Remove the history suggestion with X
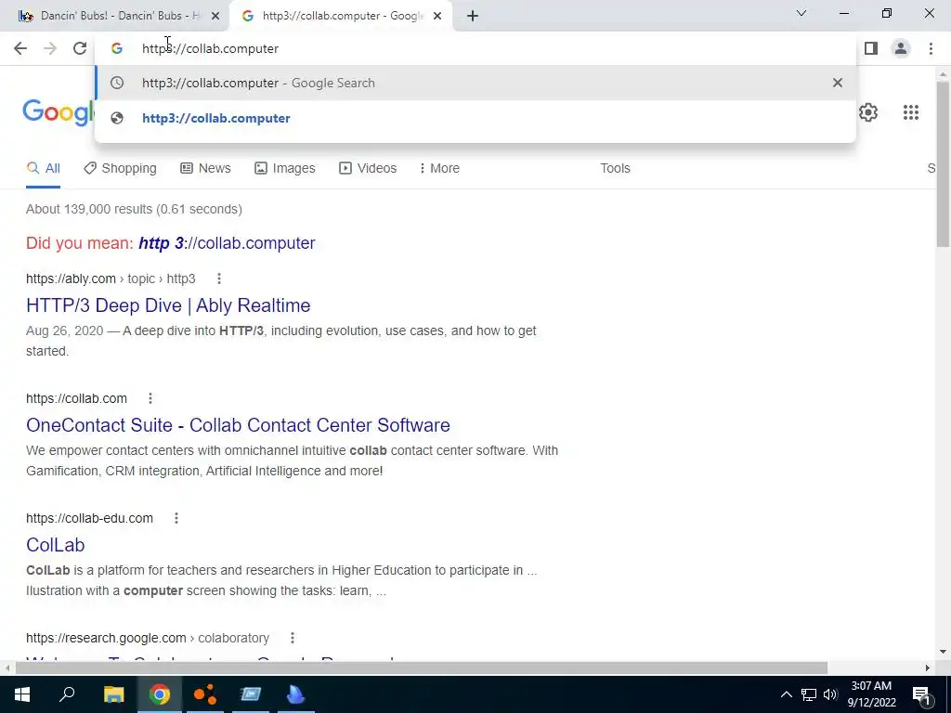Viewport: 951px width, 713px height. (x=838, y=83)
